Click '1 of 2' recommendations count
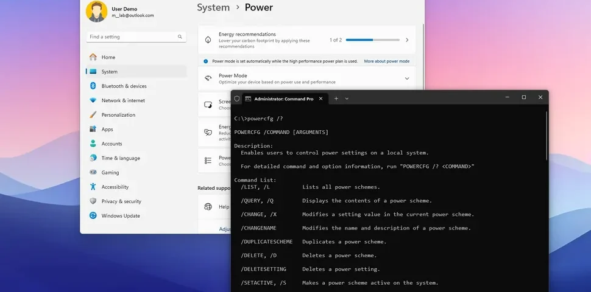The image size is (591, 292). (336, 40)
